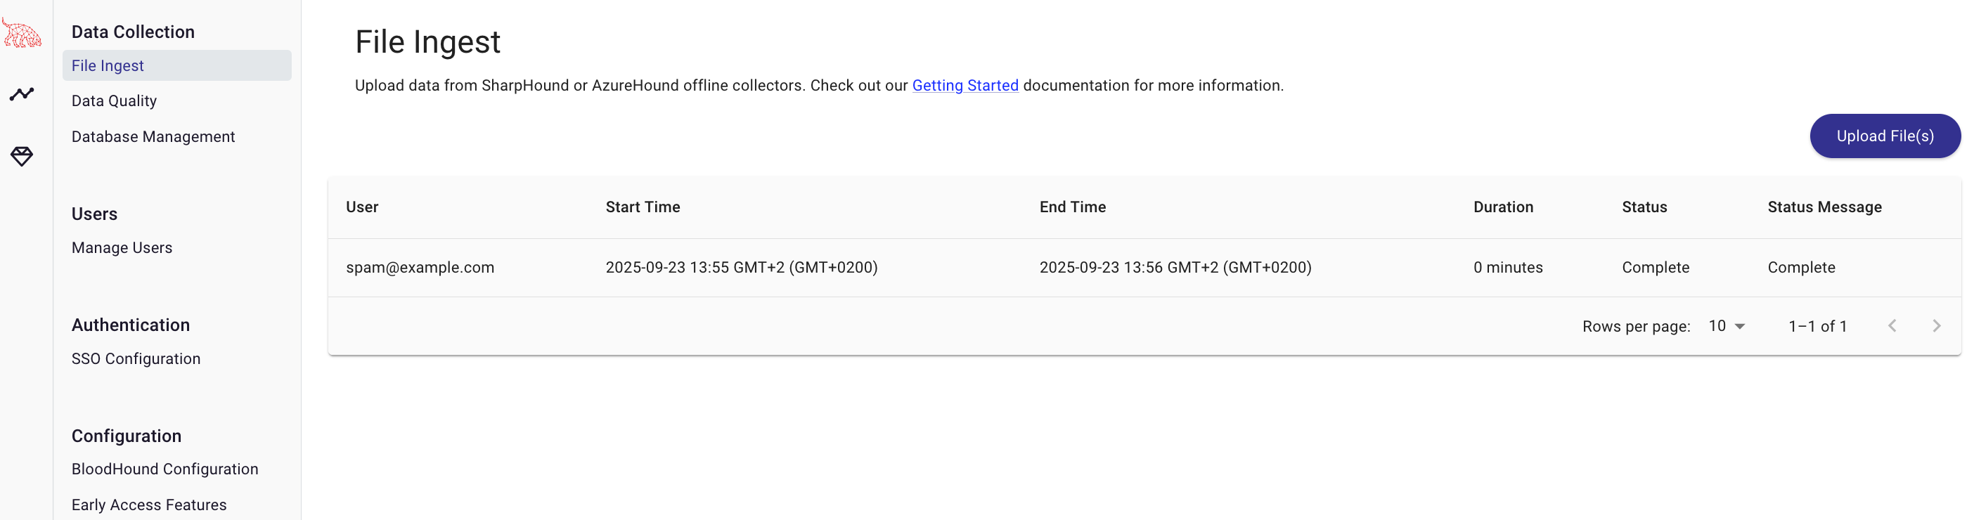
Task: Go to previous table page arrow
Action: (x=1892, y=326)
